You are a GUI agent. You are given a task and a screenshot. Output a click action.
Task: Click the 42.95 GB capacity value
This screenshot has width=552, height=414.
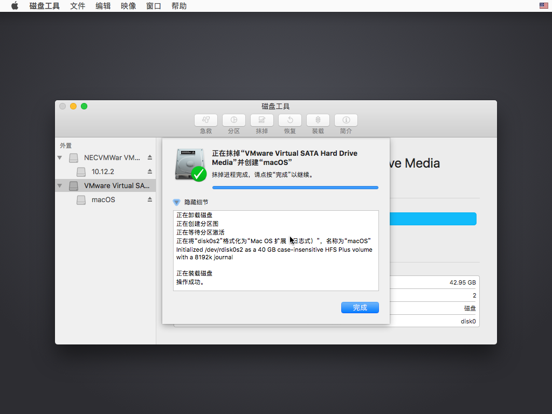click(x=463, y=282)
